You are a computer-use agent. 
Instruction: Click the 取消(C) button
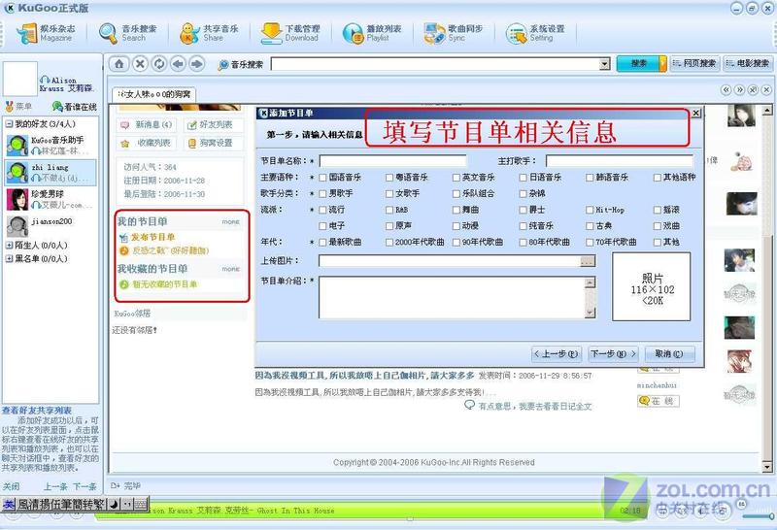(669, 354)
